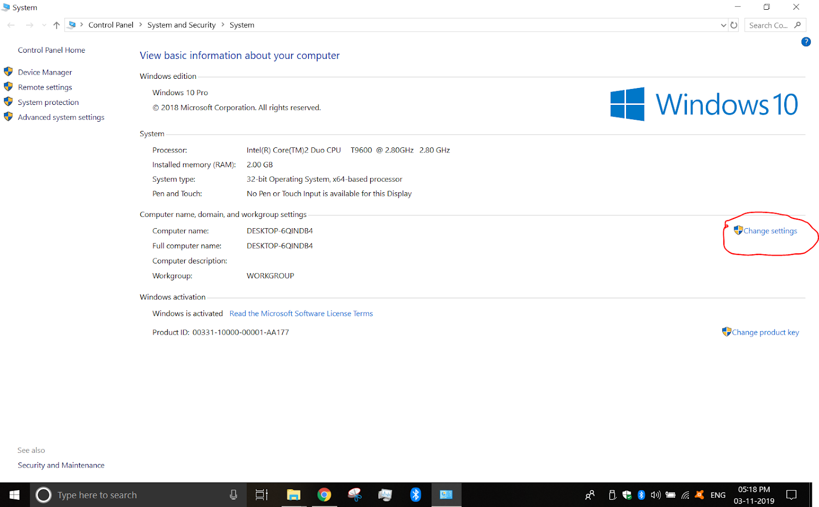This screenshot has width=819, height=507.
Task: Open Device Manager
Action: click(45, 72)
